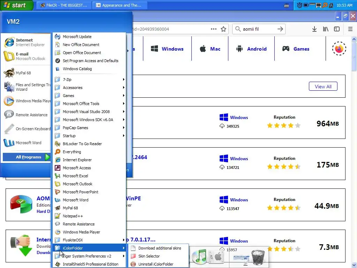The height and width of the screenshot is (268, 357).
Task: Open the browser library icon
Action: pyautogui.click(x=326, y=29)
